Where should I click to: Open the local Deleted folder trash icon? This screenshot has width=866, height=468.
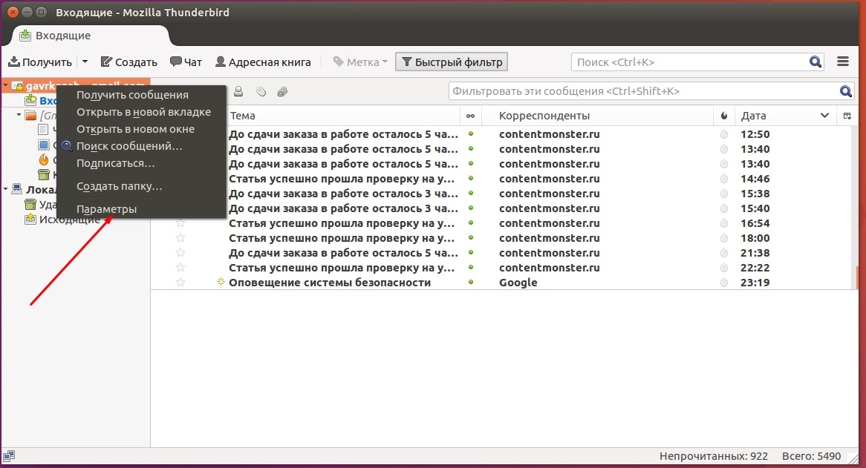tap(30, 205)
